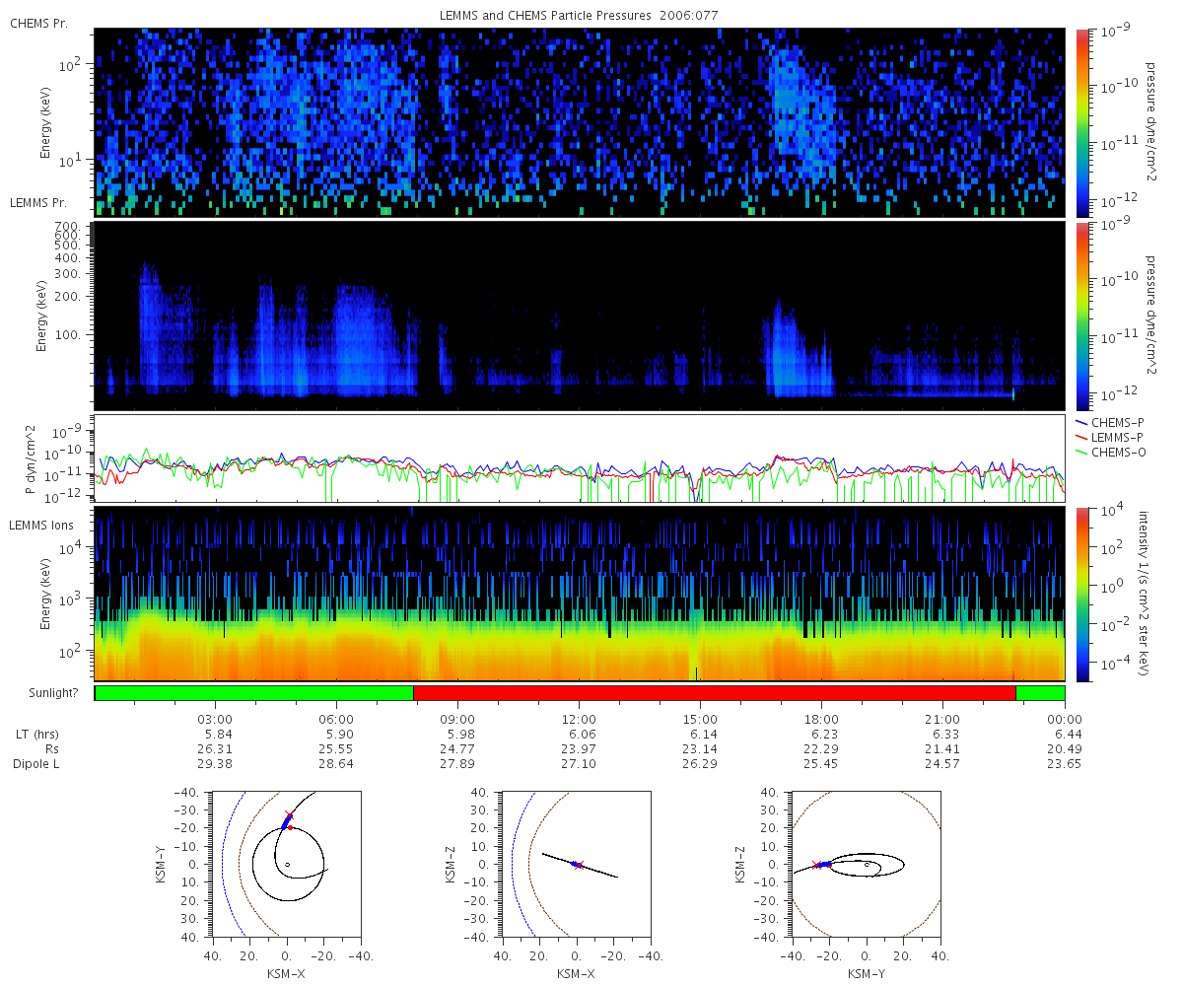Click the CHEMS Pr. panel label

[39, 22]
